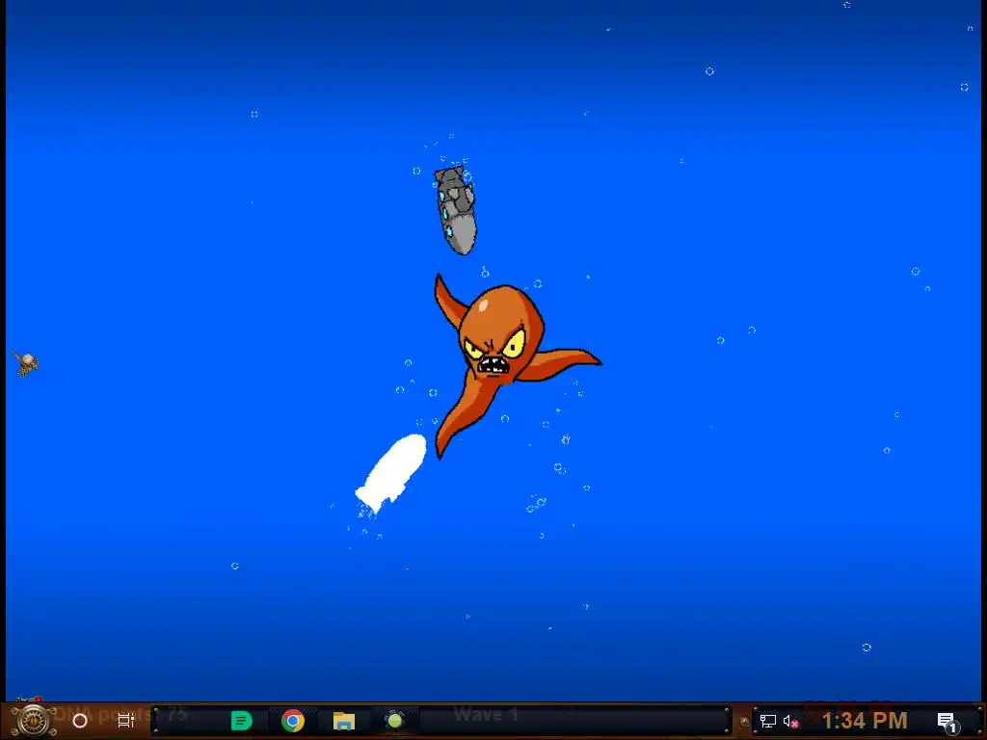Click the faded DNA points 75 label
The height and width of the screenshot is (740, 987).
click(x=120, y=714)
